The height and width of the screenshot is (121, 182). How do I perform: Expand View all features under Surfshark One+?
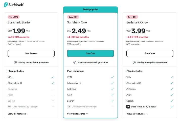137,114
